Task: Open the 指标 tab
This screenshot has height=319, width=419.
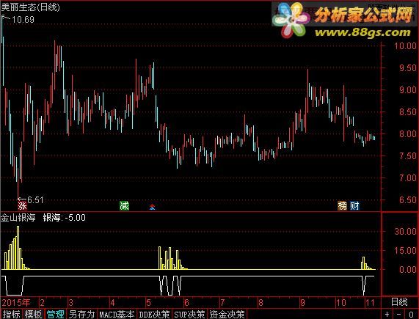Action: 11,314
